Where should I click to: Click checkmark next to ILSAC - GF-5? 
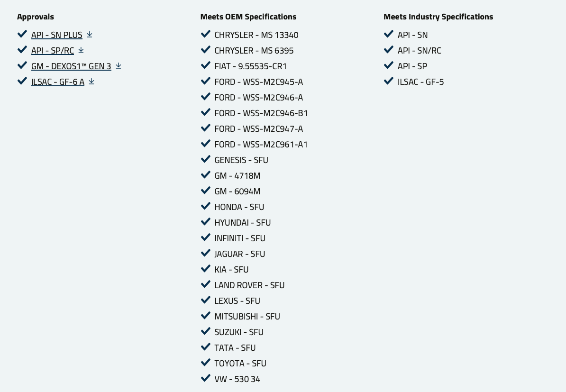[389, 81]
